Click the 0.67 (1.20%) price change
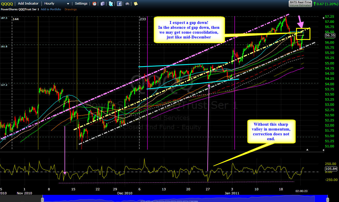Image resolution: width=339 pixels, height=202 pixels. point(328,4)
